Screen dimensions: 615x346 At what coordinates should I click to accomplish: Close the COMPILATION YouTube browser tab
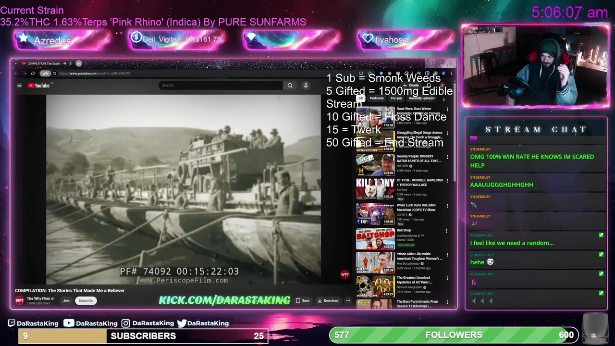point(70,63)
